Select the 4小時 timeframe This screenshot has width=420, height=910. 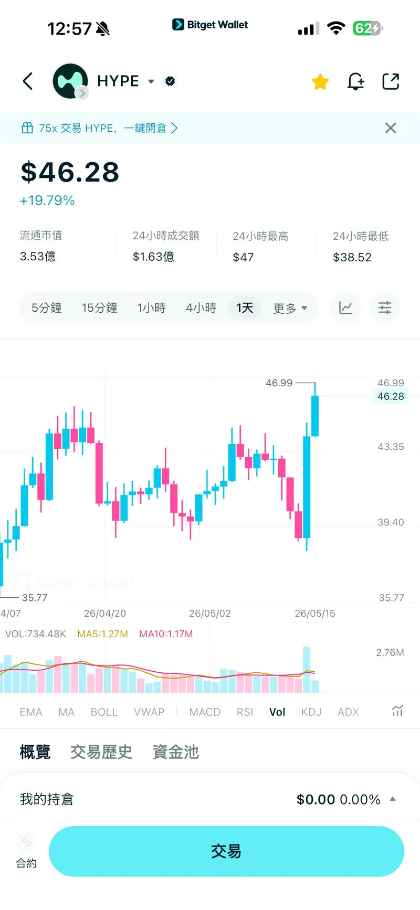pyautogui.click(x=201, y=308)
